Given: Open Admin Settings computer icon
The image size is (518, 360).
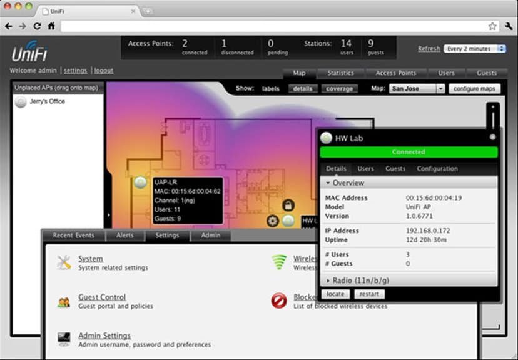Looking at the screenshot, I should 64,339.
